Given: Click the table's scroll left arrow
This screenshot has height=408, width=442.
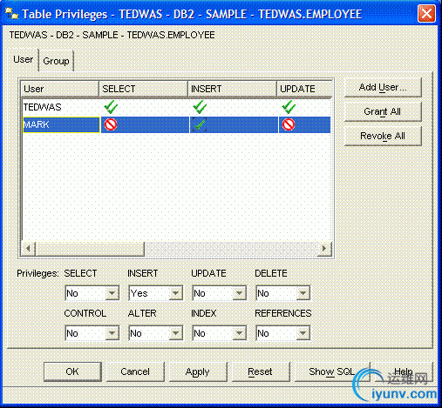Looking at the screenshot, I should point(28,249).
